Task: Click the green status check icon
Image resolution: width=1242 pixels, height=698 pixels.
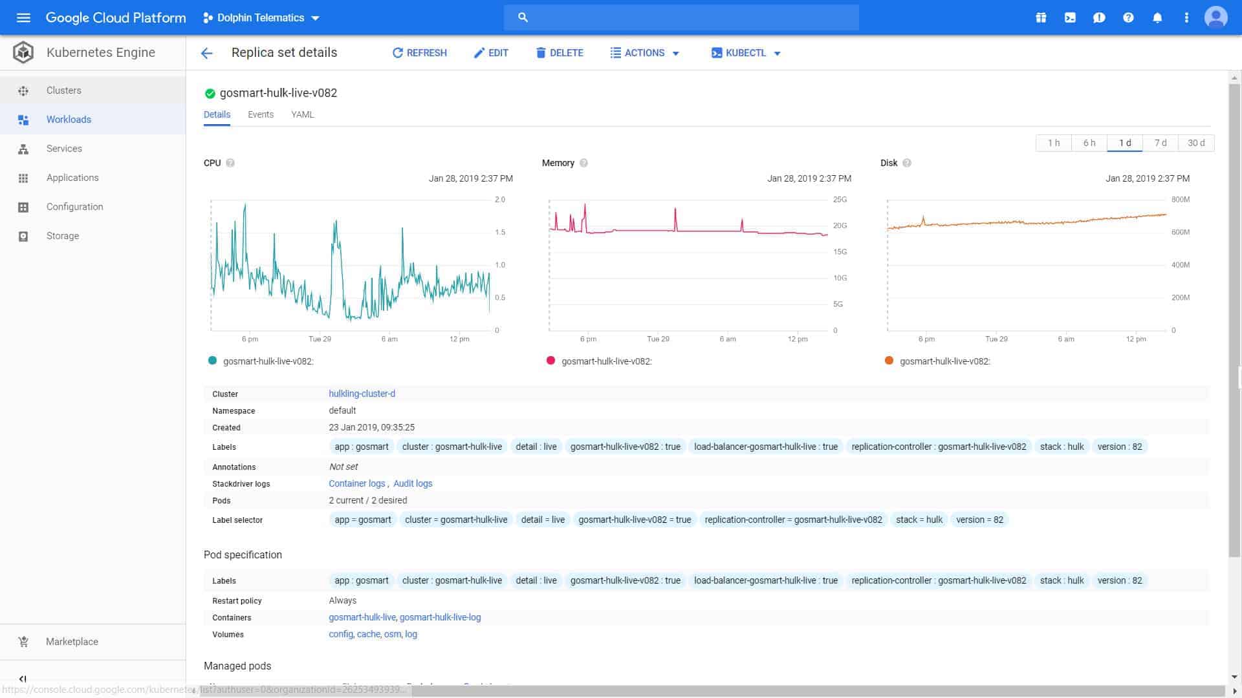Action: tap(210, 93)
